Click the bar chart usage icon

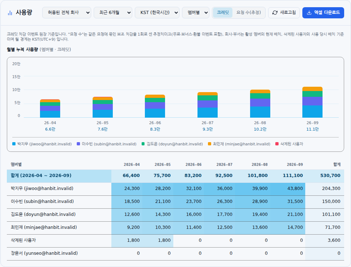pyautogui.click(x=10, y=13)
